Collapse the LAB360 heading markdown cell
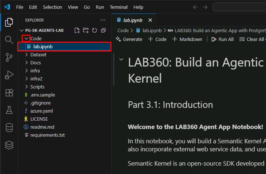The width and height of the screenshot is (266, 174). click(x=121, y=60)
